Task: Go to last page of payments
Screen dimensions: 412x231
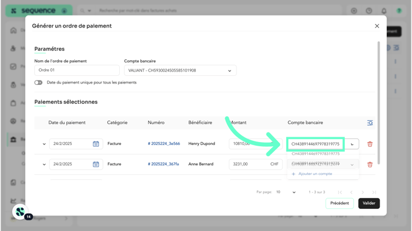Action: [x=374, y=192]
